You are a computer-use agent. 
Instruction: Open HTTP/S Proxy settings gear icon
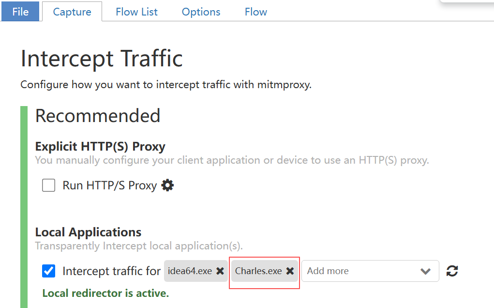click(167, 185)
